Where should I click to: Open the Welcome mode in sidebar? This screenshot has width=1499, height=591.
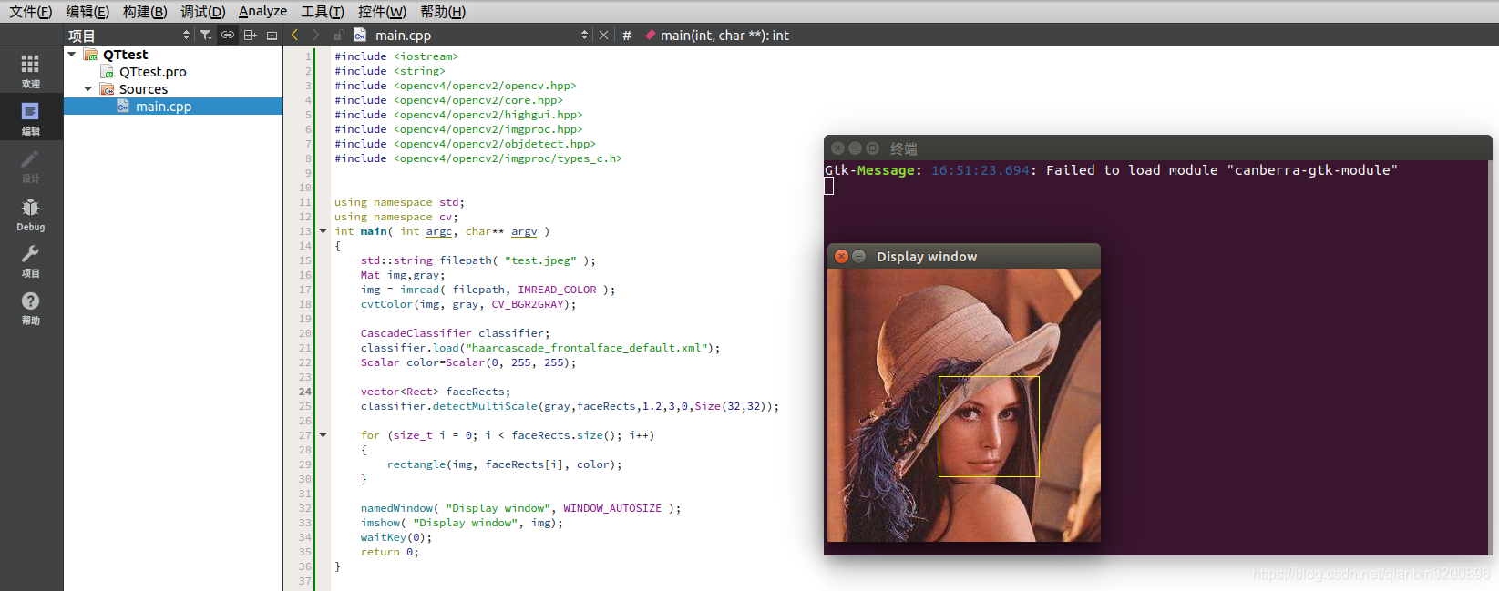point(30,70)
